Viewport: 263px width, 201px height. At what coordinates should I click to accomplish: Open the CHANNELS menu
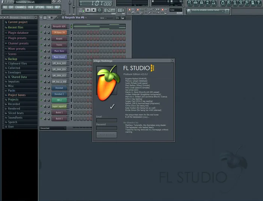[x=21, y=7]
